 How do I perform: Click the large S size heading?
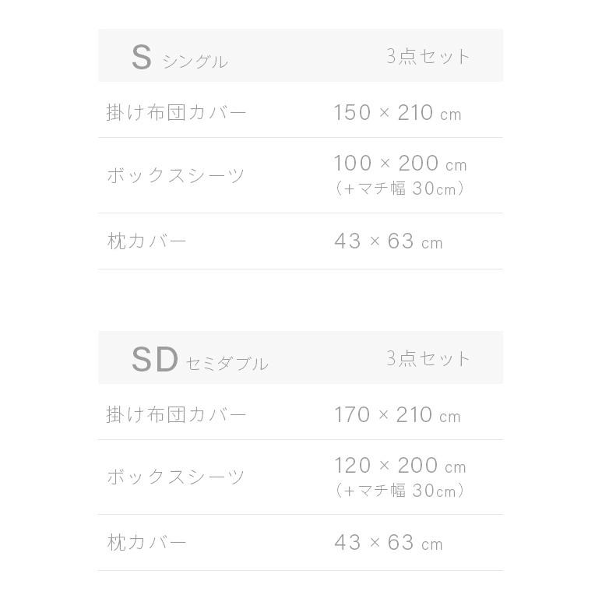point(141,58)
